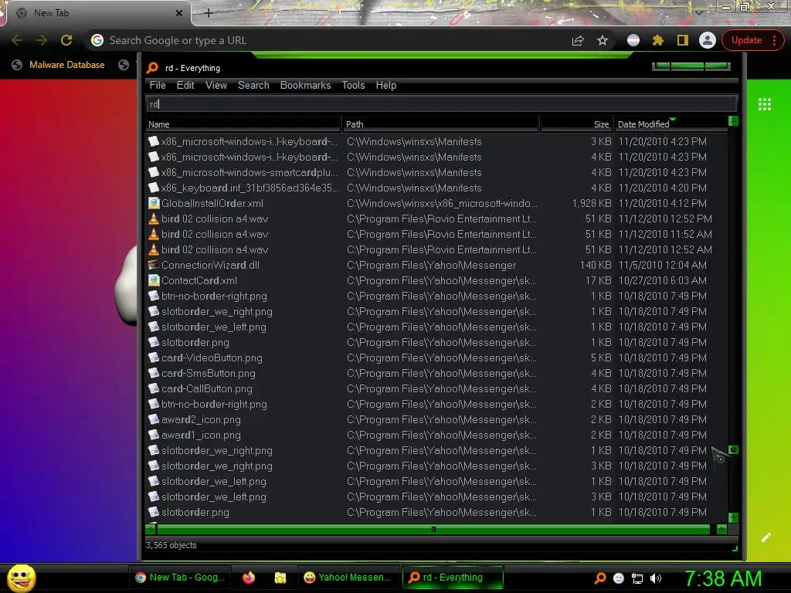Select ConnectionWizard.dll file icon

154,265
